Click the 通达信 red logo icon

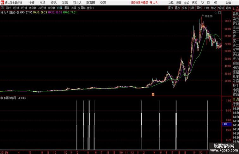point(2,3)
